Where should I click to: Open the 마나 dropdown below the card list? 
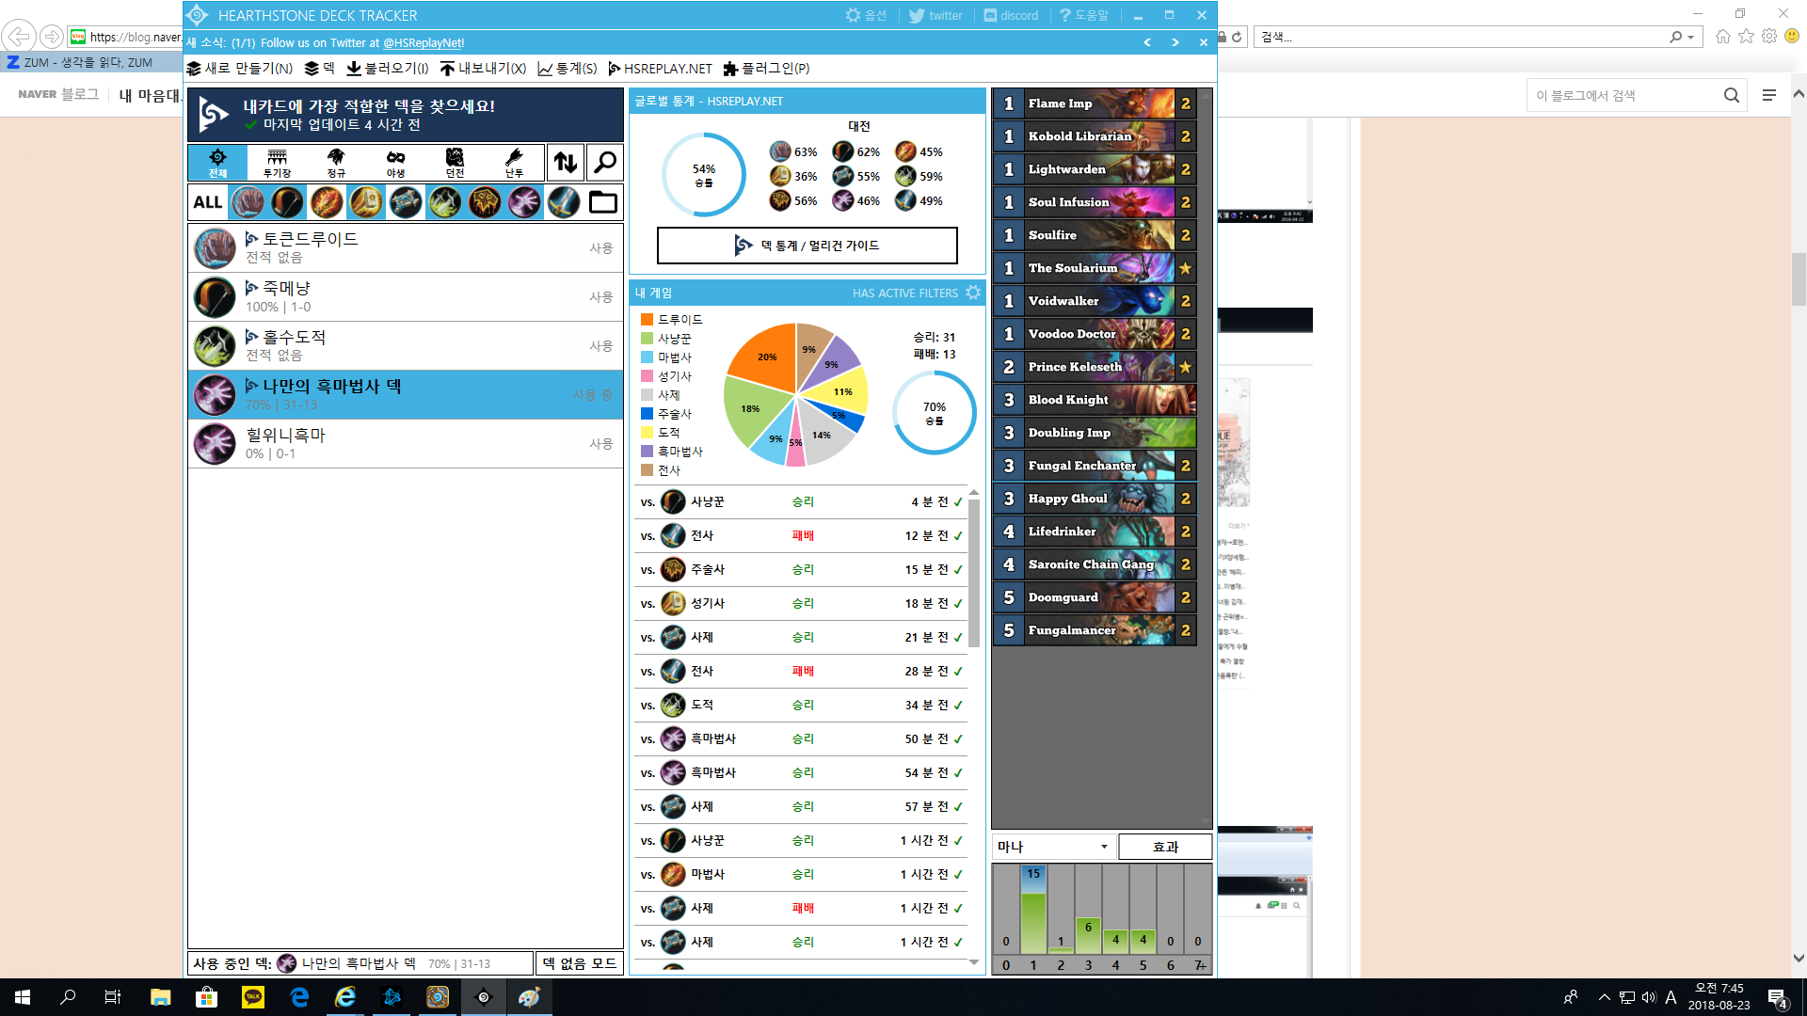coord(1054,847)
